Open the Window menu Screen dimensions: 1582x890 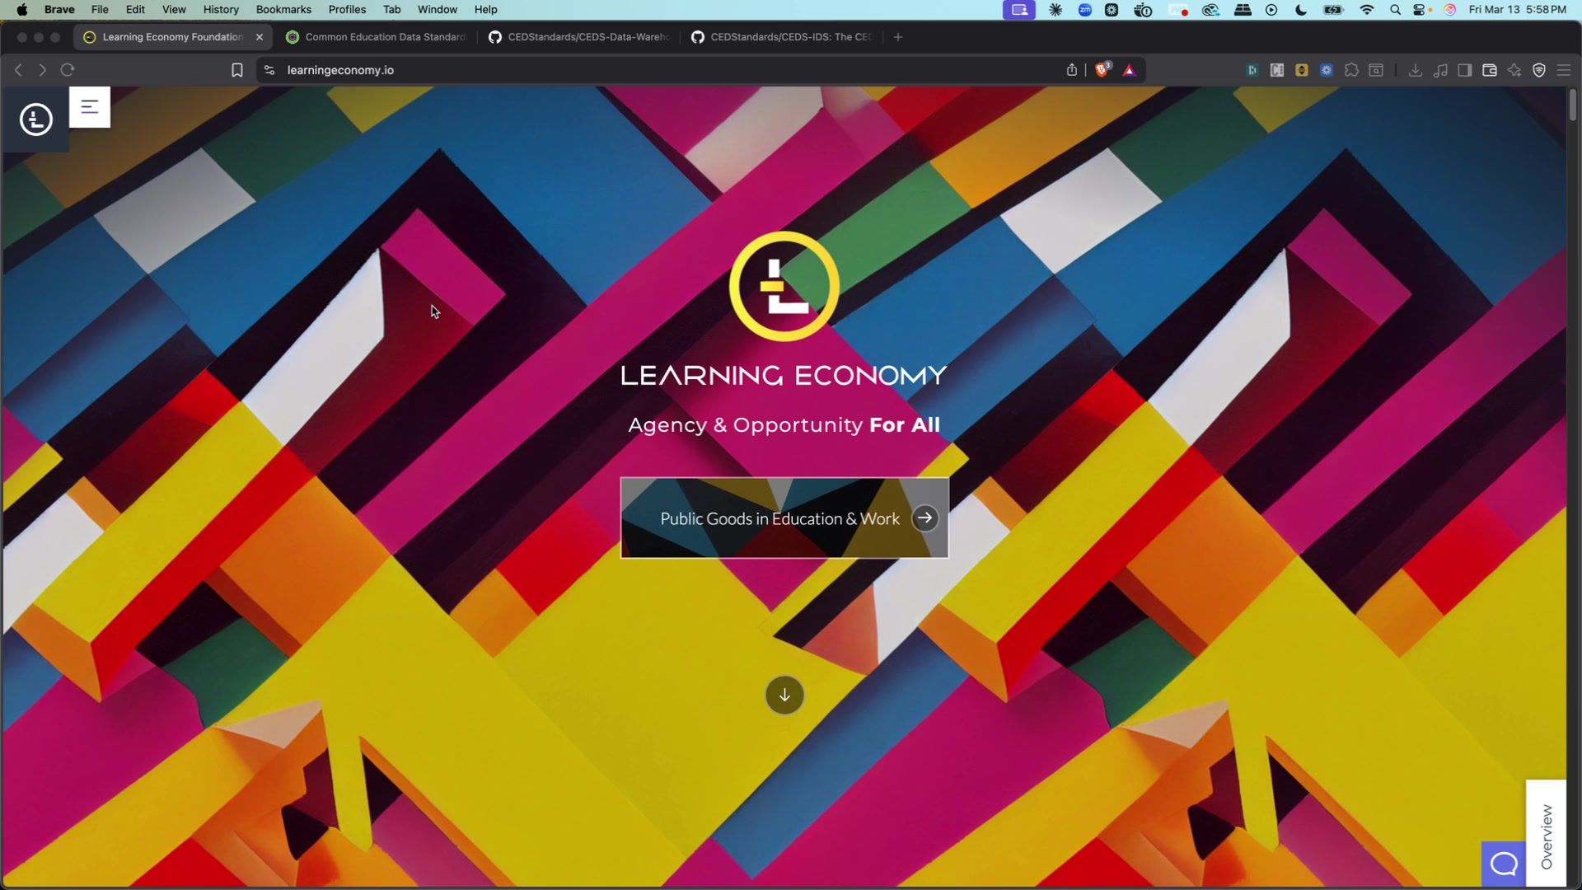(x=438, y=10)
